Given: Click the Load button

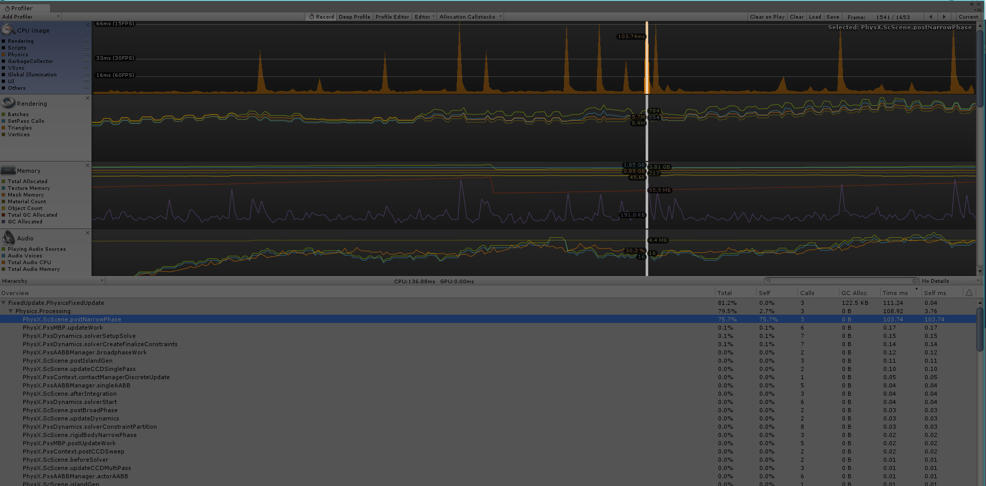Looking at the screenshot, I should coord(815,17).
